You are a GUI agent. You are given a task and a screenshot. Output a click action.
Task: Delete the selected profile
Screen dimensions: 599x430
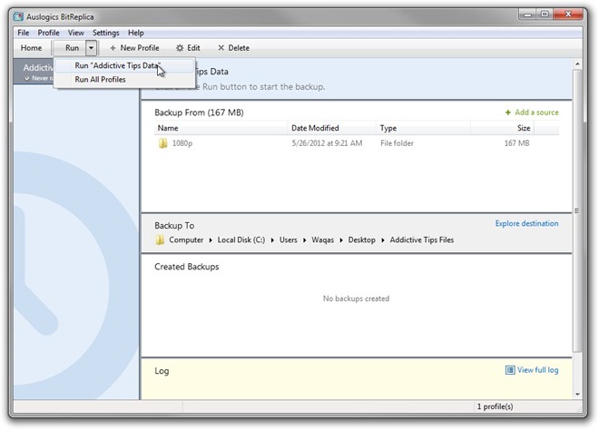233,48
